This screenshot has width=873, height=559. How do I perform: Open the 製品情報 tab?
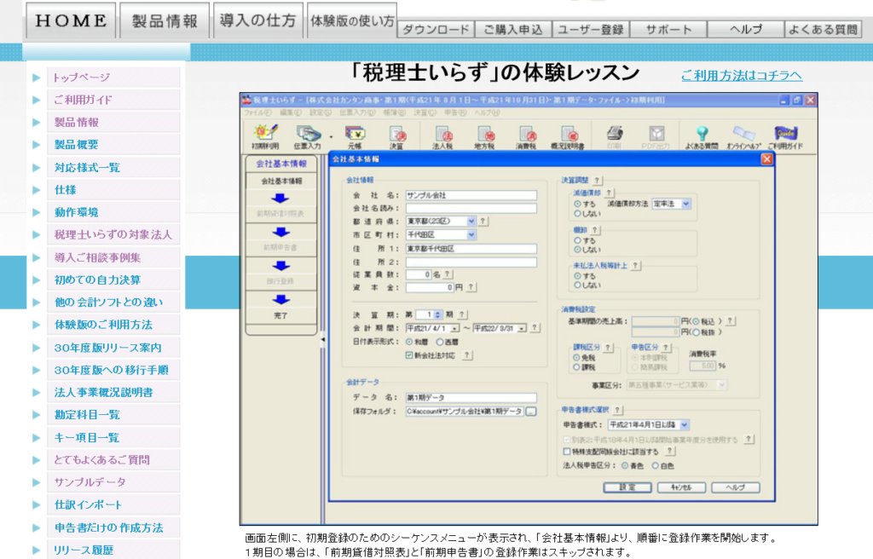tap(165, 20)
